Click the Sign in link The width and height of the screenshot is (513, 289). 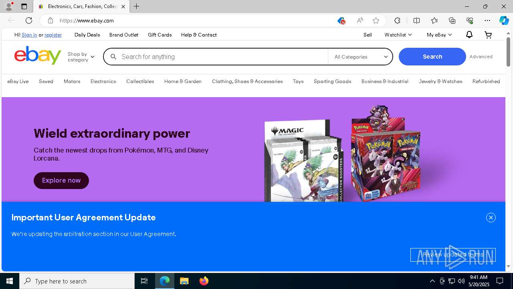point(29,35)
